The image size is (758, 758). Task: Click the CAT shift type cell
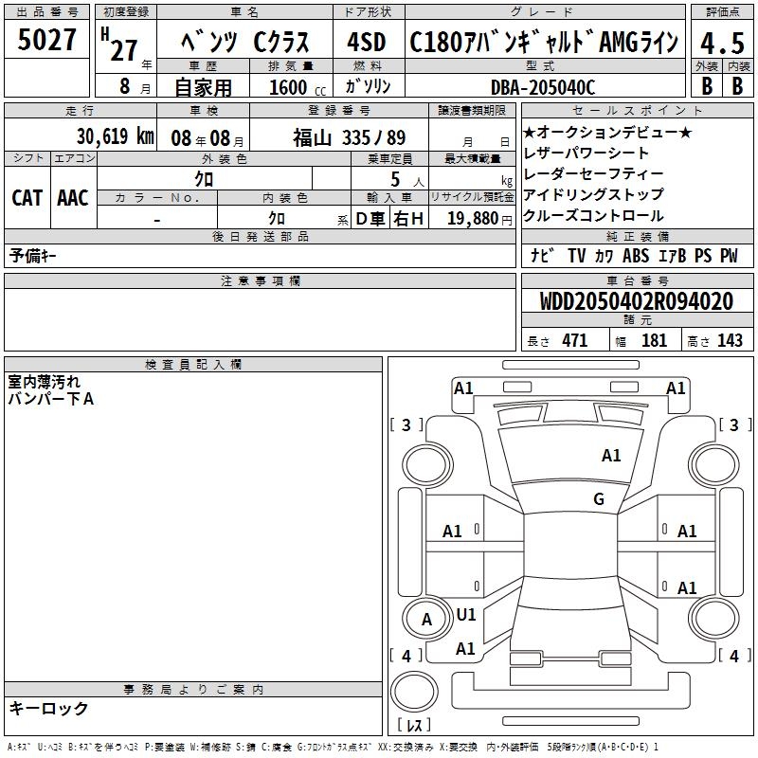coord(27,197)
